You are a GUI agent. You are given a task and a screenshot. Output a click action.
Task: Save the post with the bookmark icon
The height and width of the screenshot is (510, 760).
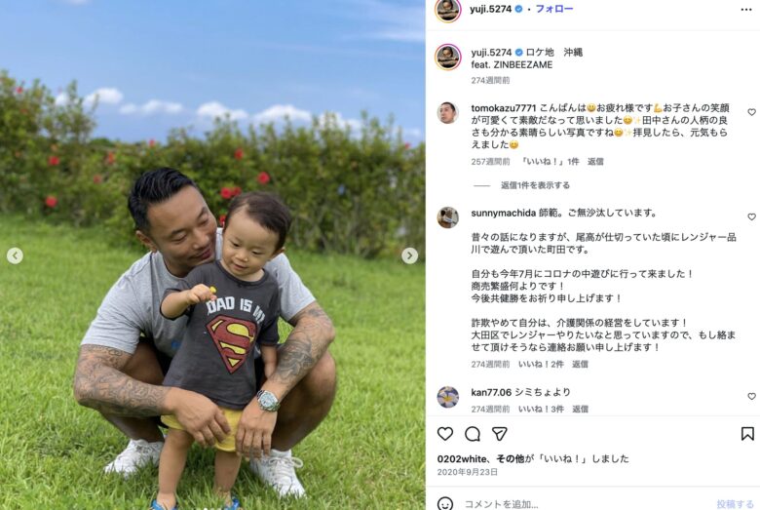click(747, 434)
